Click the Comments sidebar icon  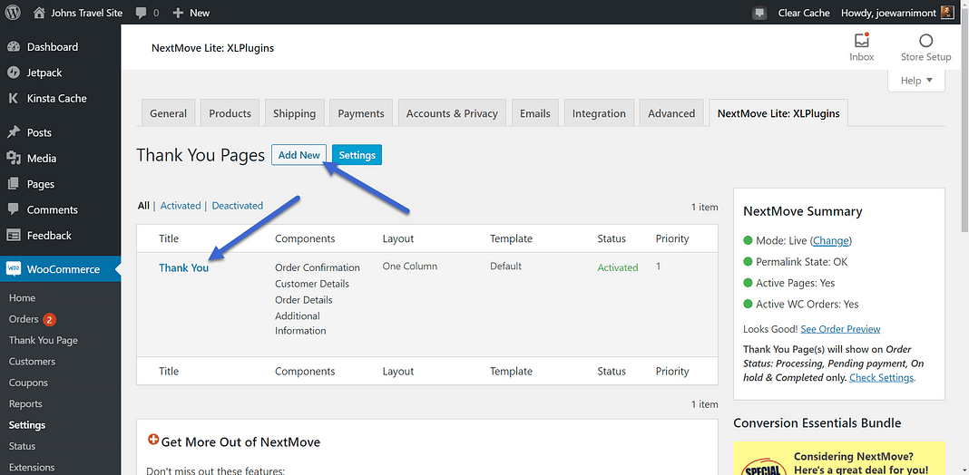(x=13, y=210)
